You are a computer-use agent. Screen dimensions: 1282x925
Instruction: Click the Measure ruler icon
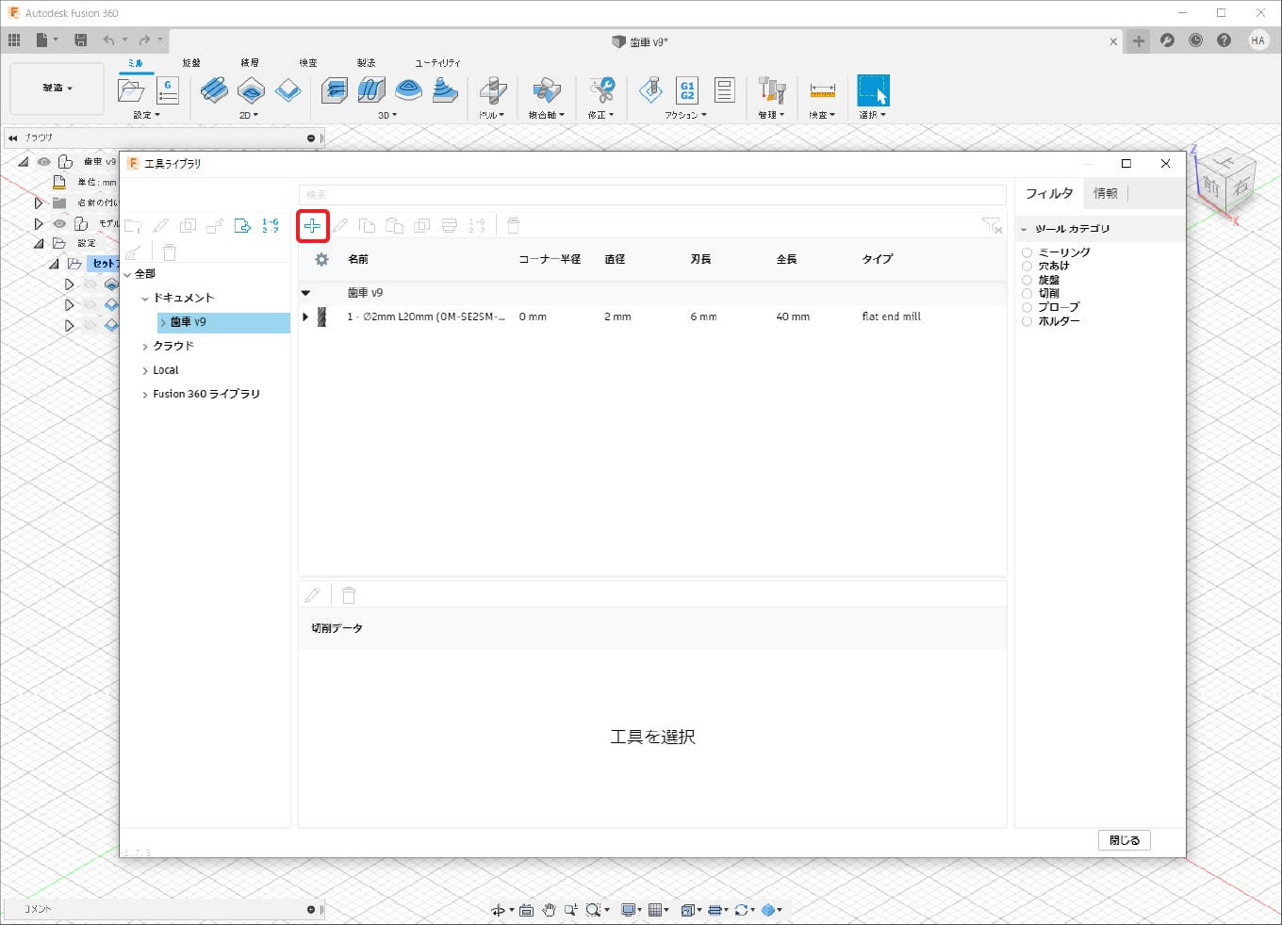point(822,90)
